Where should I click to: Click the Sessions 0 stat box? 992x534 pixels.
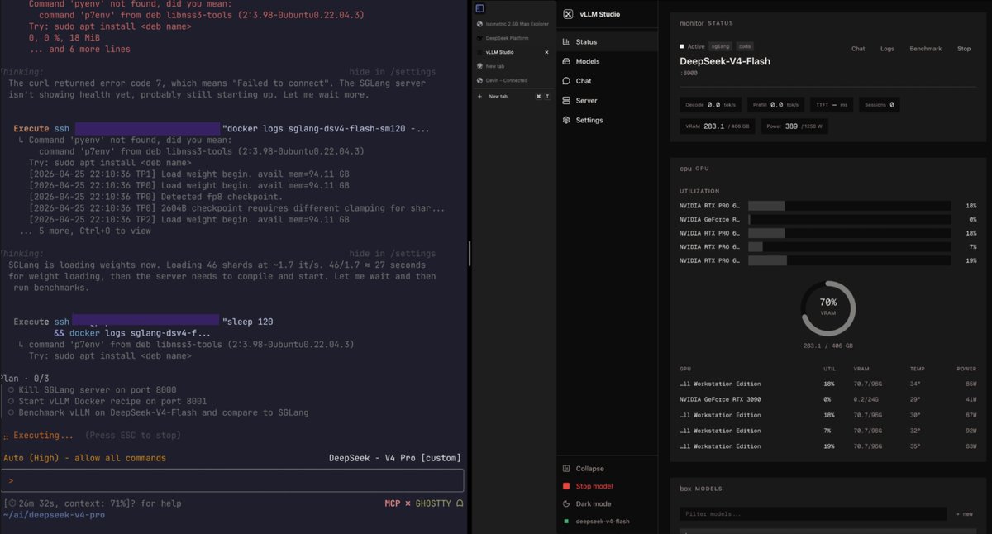[880, 105]
